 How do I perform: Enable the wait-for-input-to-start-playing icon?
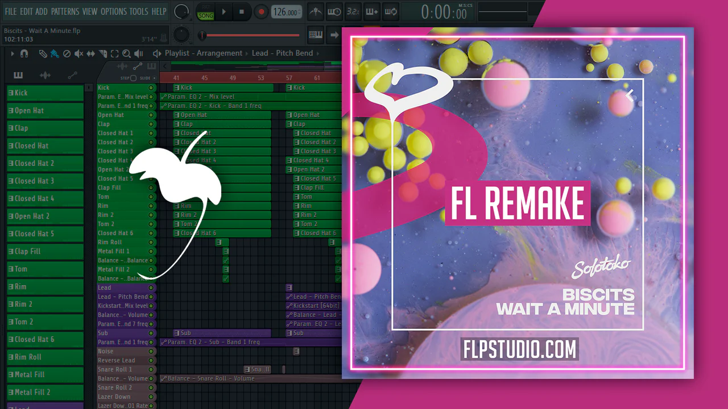click(x=334, y=11)
